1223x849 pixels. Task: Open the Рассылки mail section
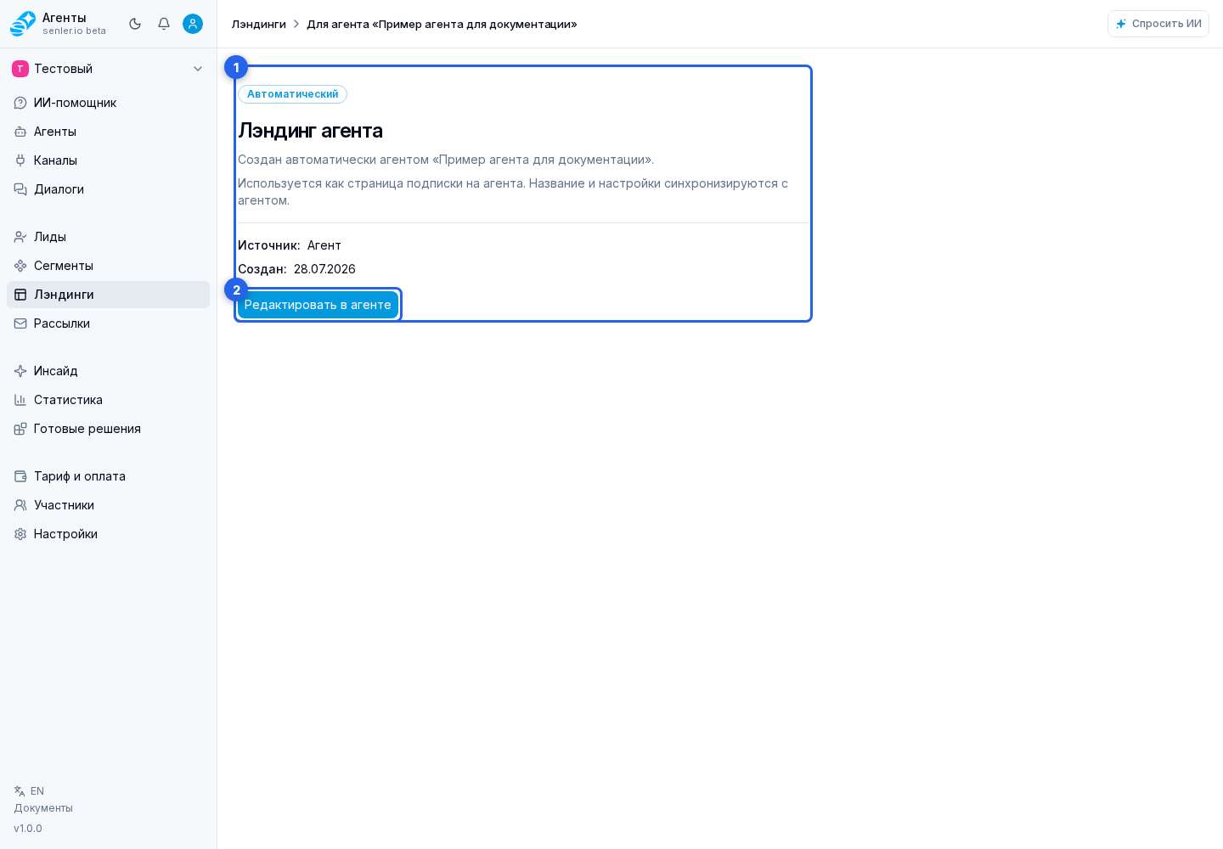(109, 323)
